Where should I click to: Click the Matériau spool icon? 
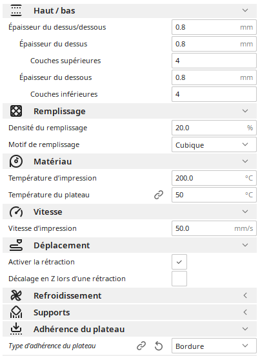16,161
